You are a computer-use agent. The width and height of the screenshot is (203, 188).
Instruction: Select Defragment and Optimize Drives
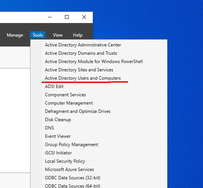78,111
